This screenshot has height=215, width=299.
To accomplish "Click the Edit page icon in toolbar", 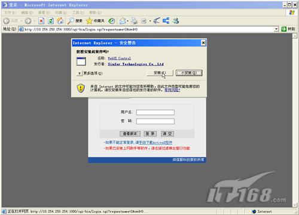I will [x=144, y=21].
